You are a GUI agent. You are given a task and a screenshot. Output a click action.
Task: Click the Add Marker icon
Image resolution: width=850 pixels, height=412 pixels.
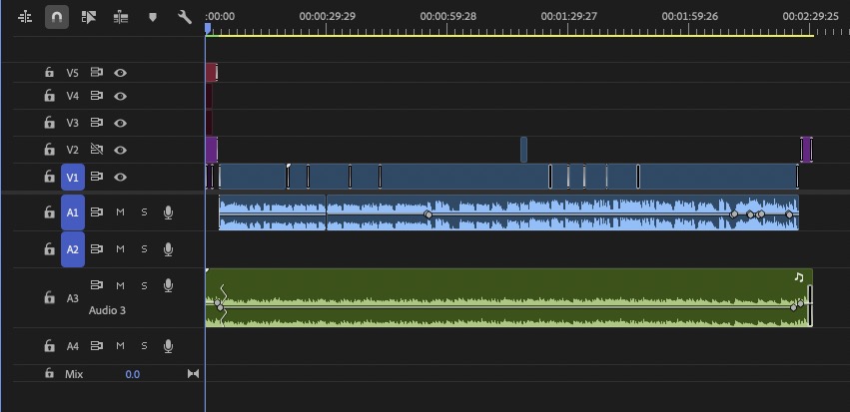(x=153, y=17)
